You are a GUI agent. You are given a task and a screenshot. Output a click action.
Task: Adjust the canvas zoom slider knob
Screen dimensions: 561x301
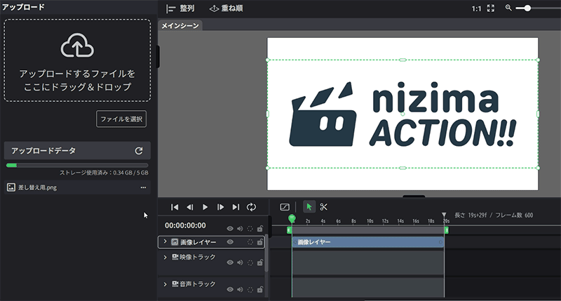coord(527,8)
